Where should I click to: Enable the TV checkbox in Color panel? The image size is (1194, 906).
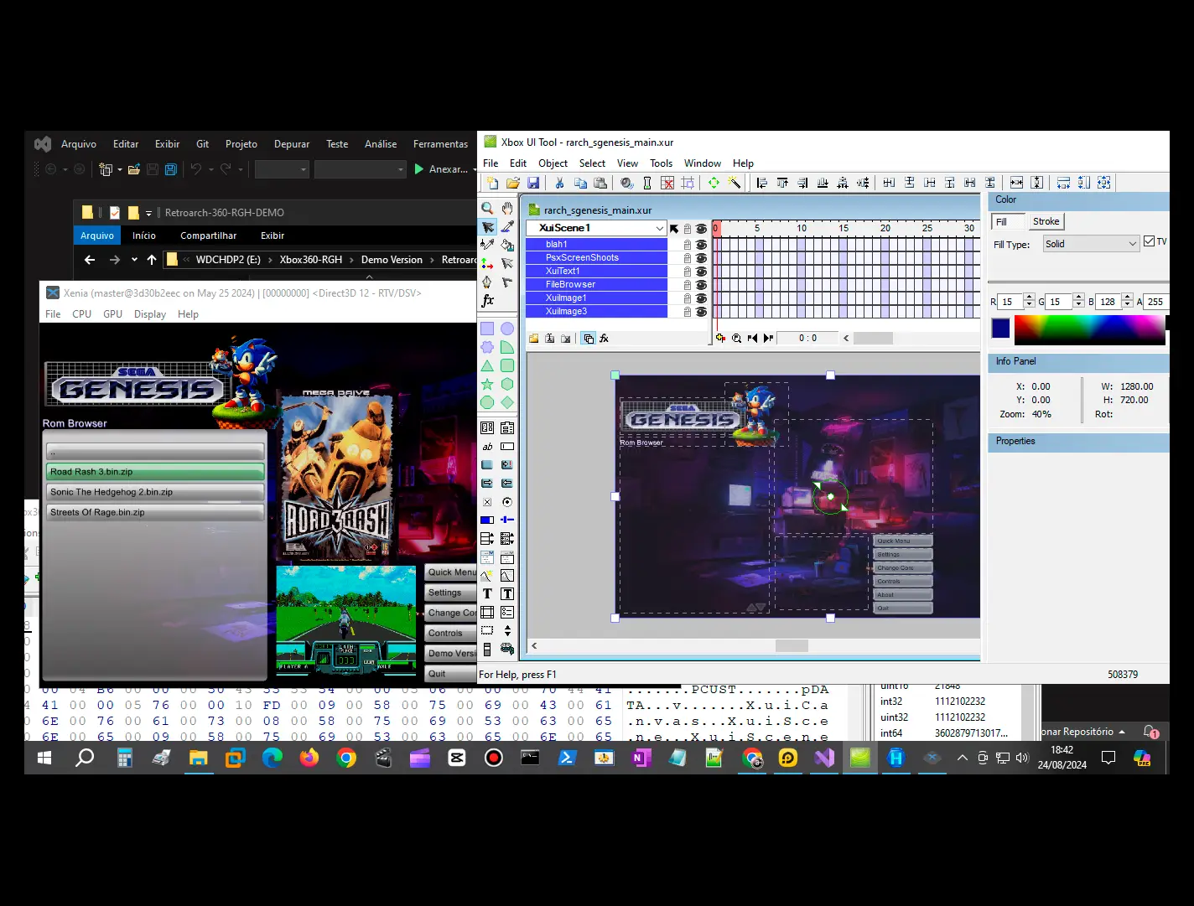[x=1150, y=241]
